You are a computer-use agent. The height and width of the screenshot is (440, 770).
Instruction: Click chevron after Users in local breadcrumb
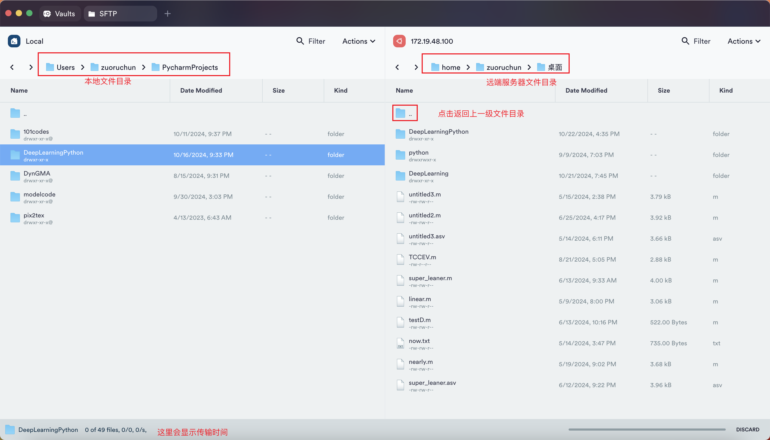coord(82,67)
